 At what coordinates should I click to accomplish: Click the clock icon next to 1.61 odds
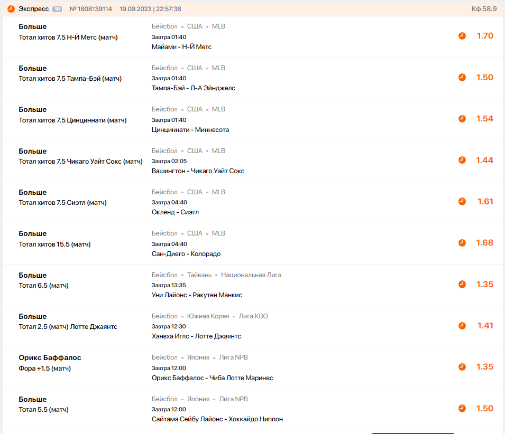click(x=462, y=202)
